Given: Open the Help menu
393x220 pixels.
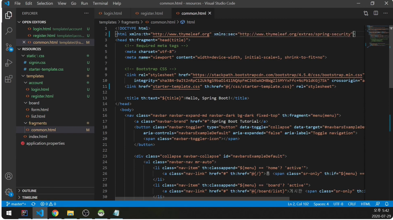Looking at the screenshot, I should [x=117, y=3].
